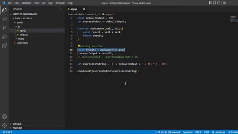The image size is (238, 134).
Task: Click CRLF end-of-line status
Action: pos(206,132)
